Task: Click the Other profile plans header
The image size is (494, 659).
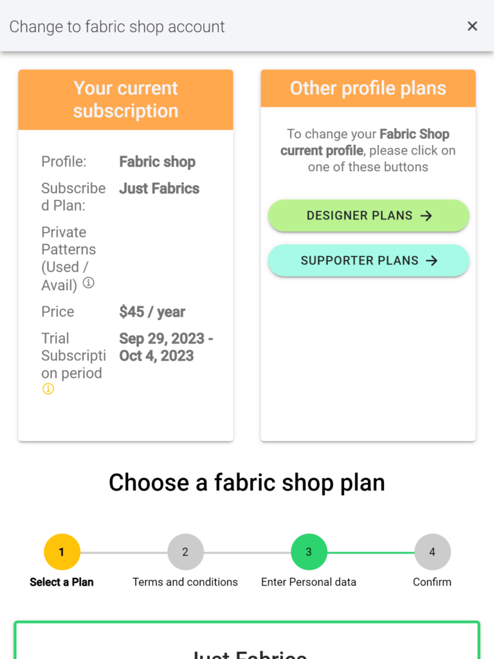Action: [x=368, y=88]
